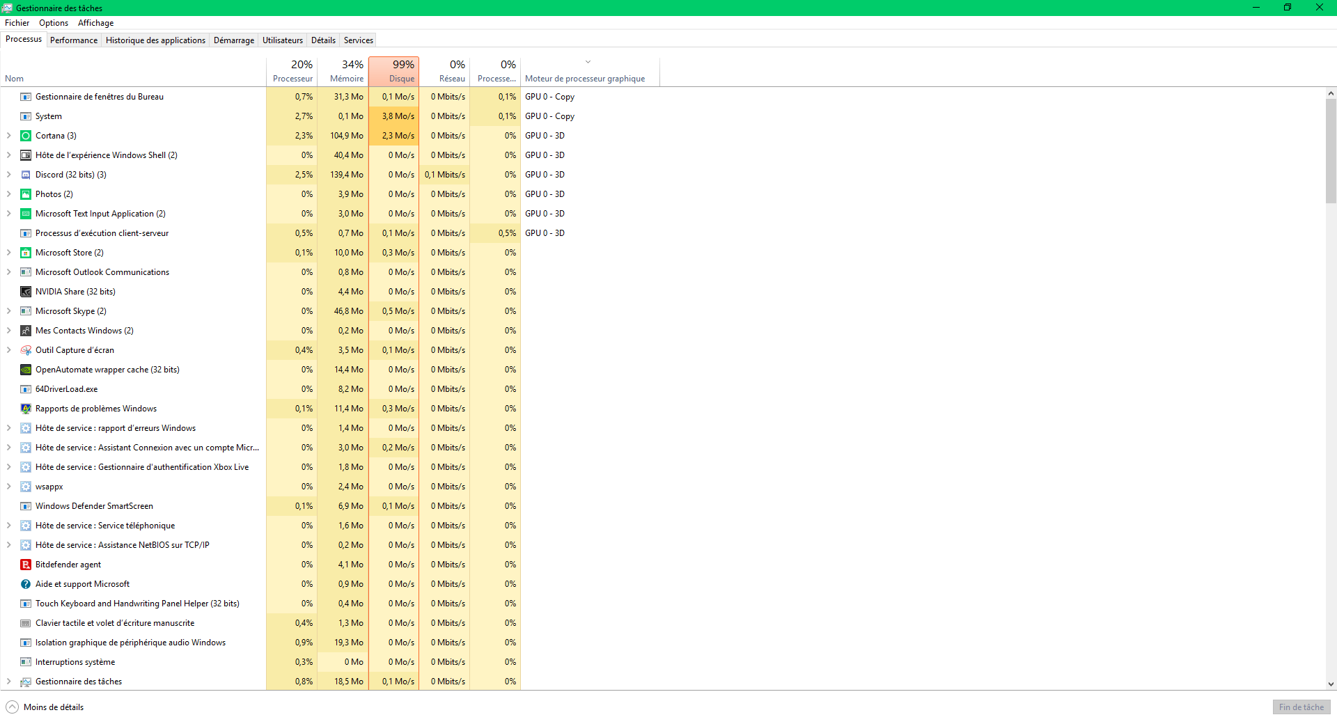Click the Gestionnaire des tâches row icon
Viewport: 1337px width, 724px height.
pyautogui.click(x=26, y=682)
